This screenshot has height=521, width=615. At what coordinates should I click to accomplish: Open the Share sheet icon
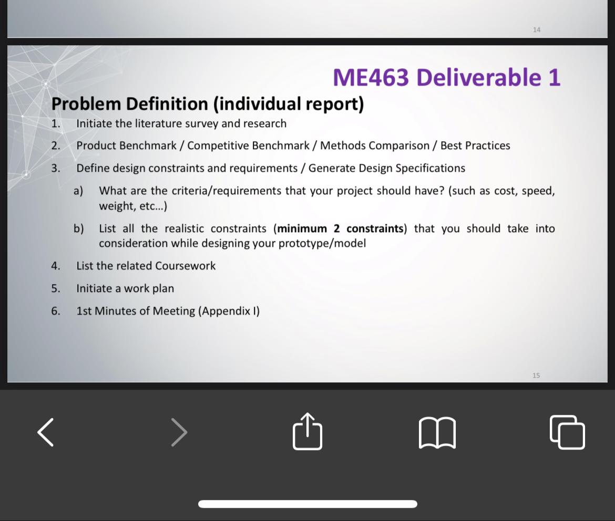[x=307, y=432]
